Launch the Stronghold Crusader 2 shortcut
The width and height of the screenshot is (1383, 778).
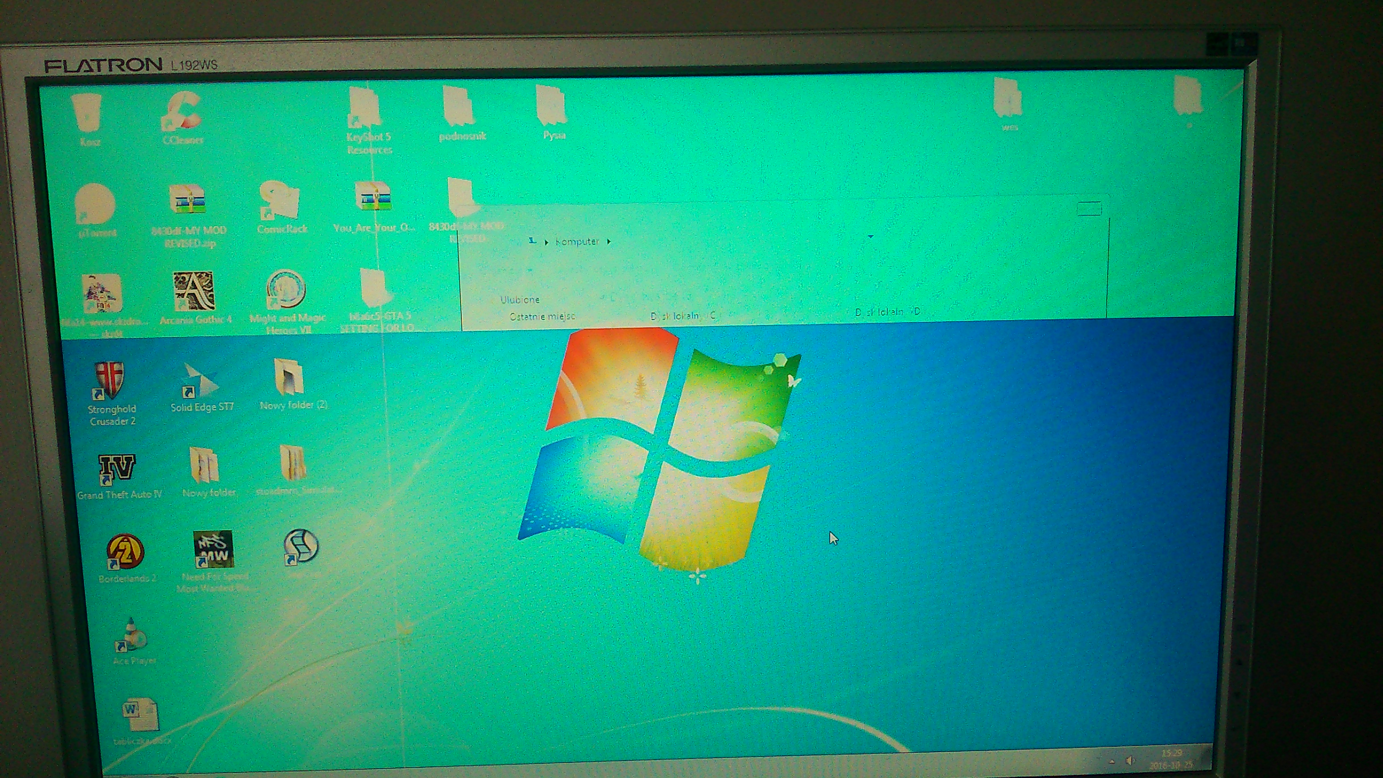(x=110, y=381)
